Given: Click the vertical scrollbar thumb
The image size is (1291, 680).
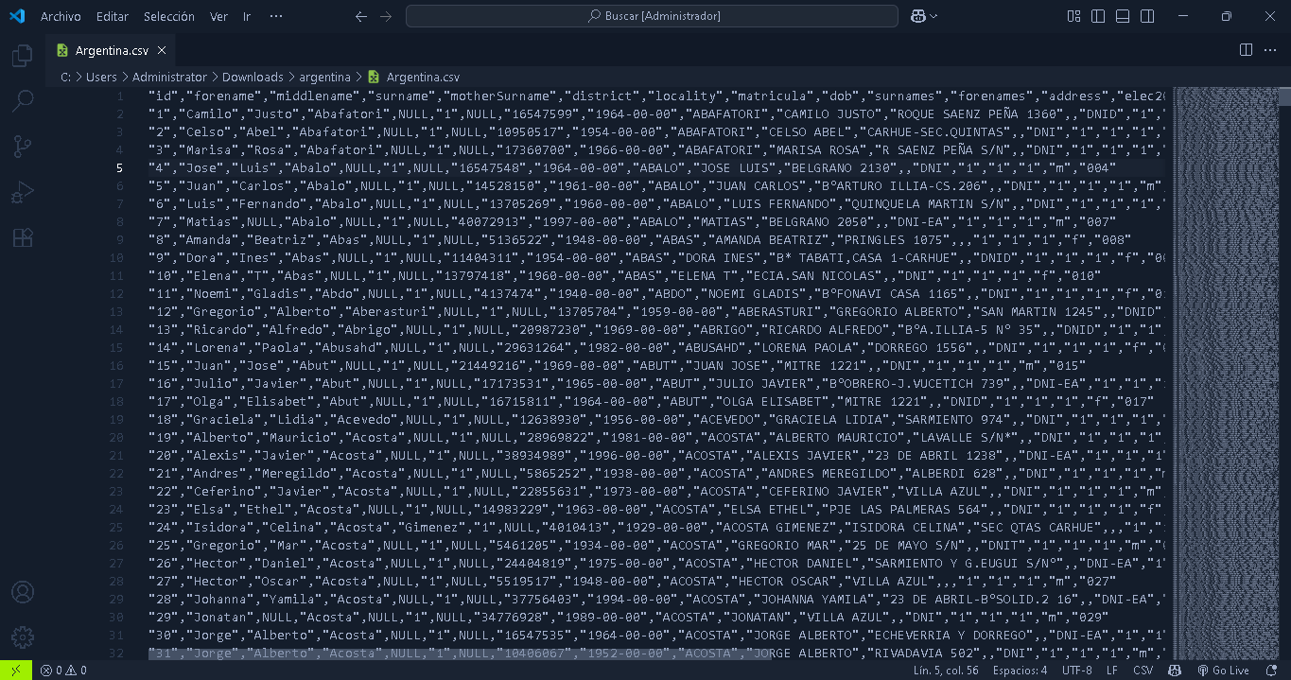Looking at the screenshot, I should coord(1284,96).
